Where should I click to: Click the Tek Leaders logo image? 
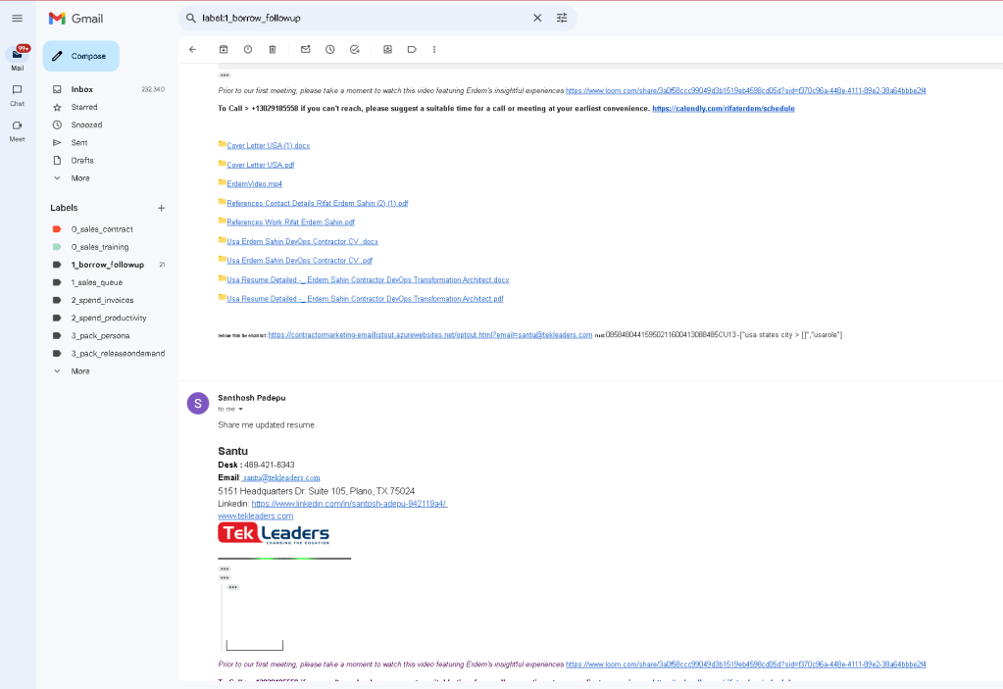(x=274, y=533)
